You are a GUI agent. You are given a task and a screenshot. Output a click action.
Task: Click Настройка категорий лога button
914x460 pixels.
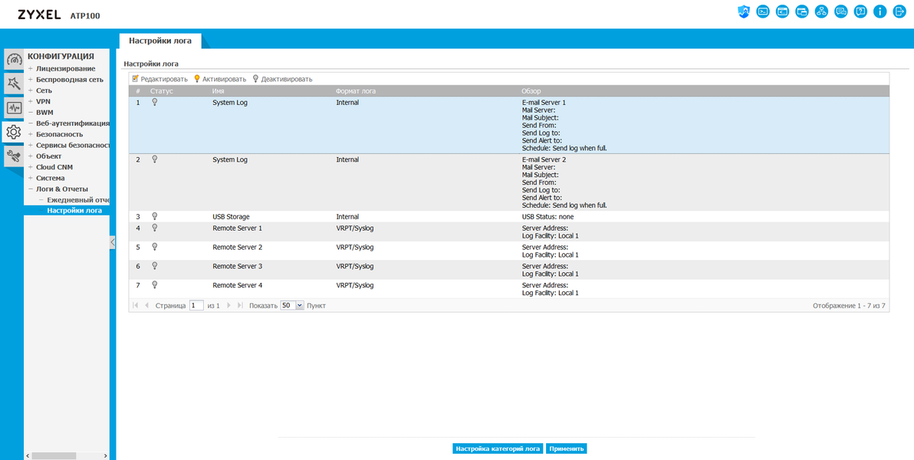click(498, 449)
